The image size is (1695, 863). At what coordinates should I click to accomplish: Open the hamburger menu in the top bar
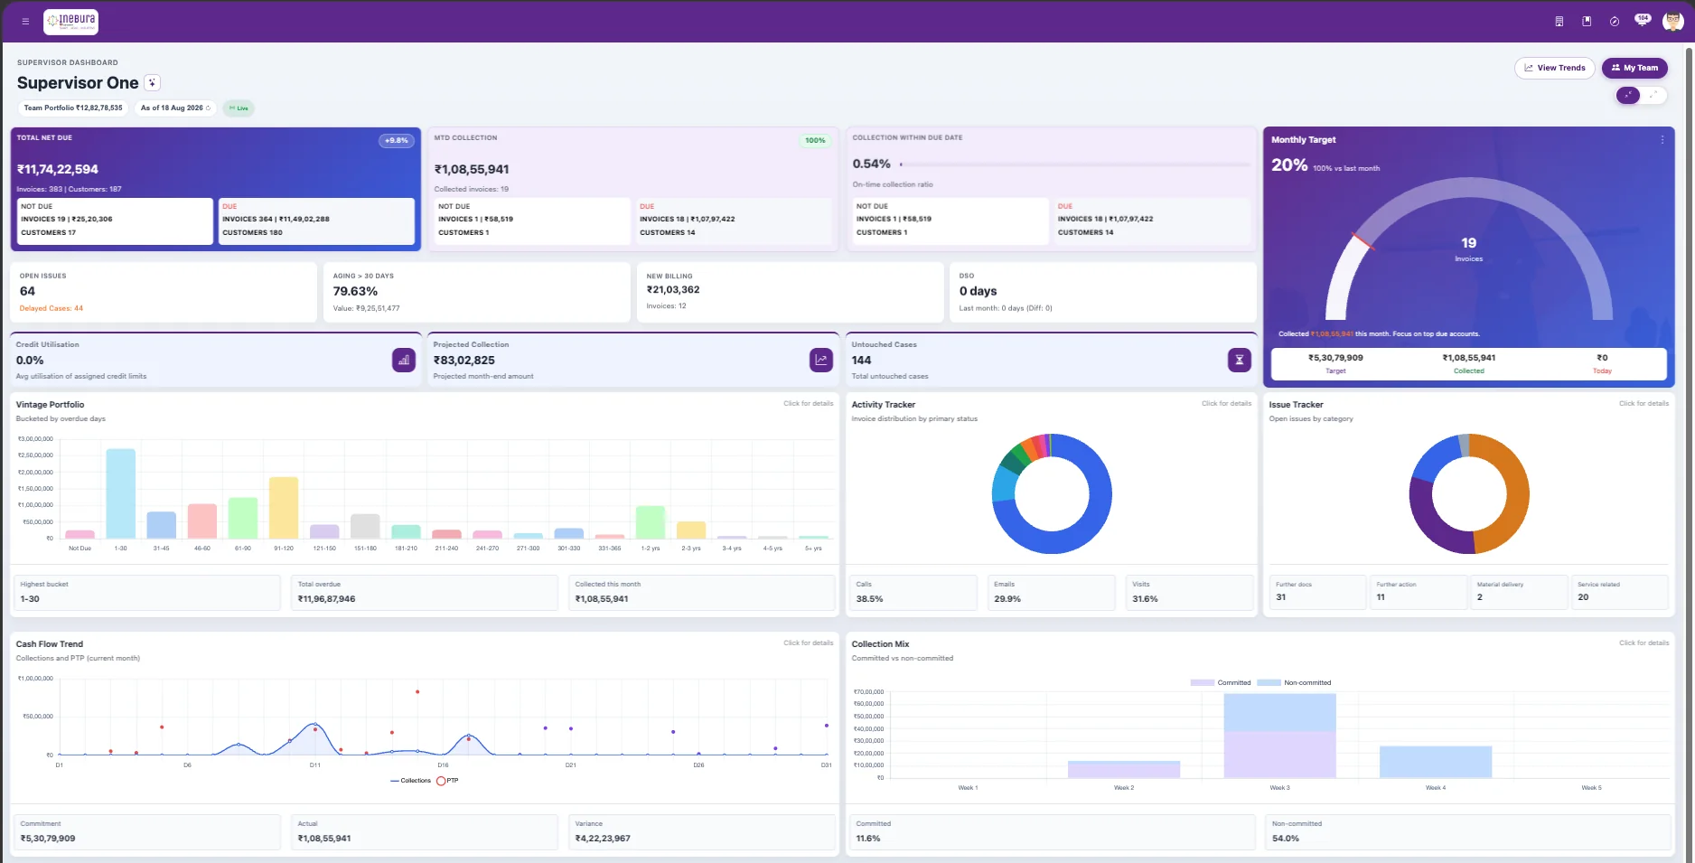coord(25,22)
